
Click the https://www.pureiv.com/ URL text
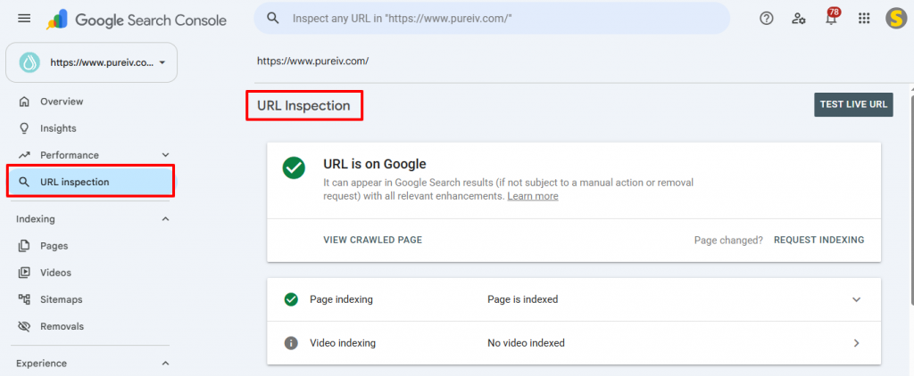click(x=312, y=61)
